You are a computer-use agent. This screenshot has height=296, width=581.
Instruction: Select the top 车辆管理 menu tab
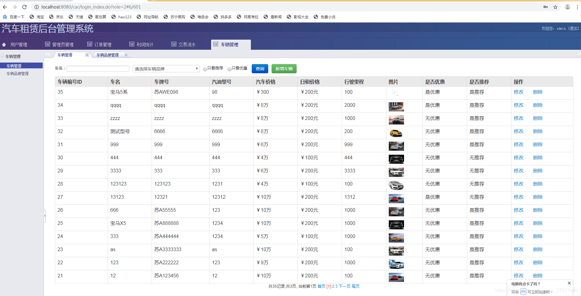231,45
